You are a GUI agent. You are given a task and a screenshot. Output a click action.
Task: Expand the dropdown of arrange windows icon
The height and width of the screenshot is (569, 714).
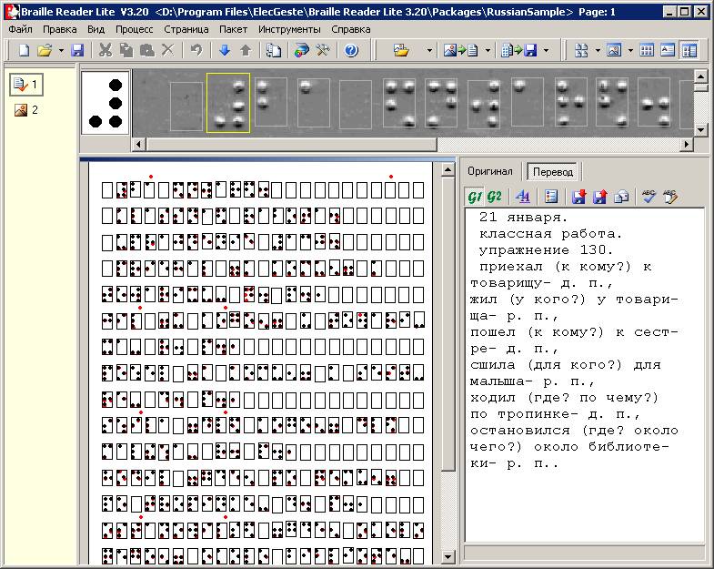pos(598,51)
